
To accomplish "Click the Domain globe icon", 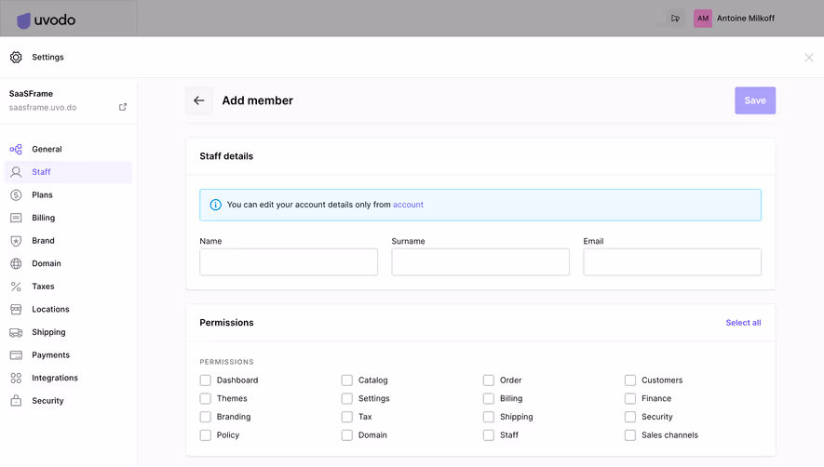I will 16,263.
